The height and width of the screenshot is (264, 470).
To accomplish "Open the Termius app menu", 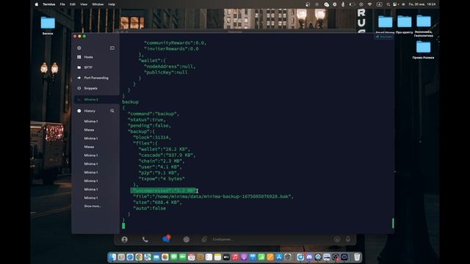I will [49, 4].
